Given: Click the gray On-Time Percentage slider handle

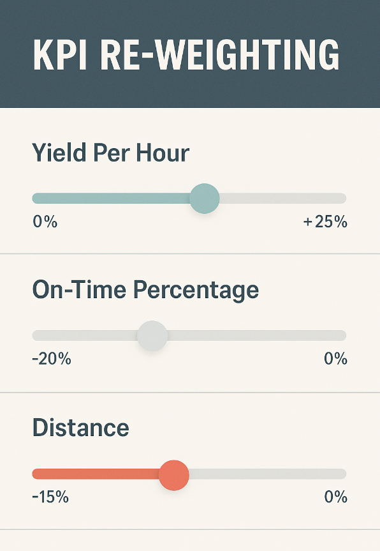Looking at the screenshot, I should point(152,336).
